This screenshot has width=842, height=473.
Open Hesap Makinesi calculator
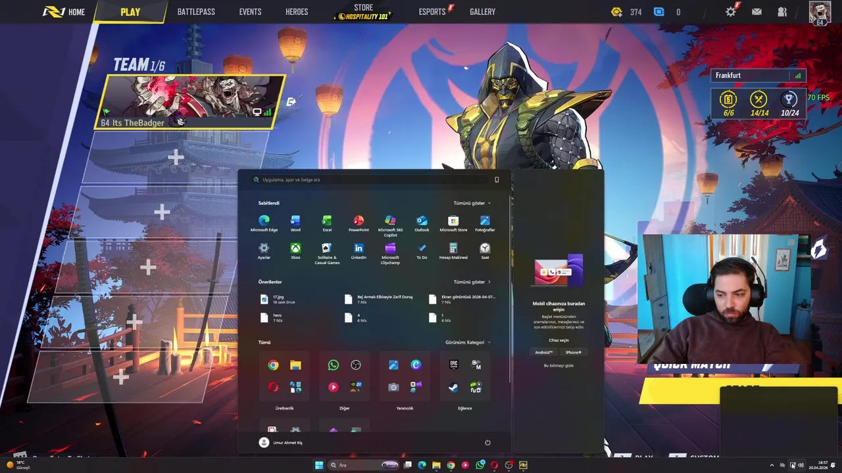pos(453,251)
